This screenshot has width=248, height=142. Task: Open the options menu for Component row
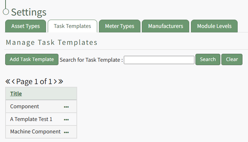coord(66,107)
